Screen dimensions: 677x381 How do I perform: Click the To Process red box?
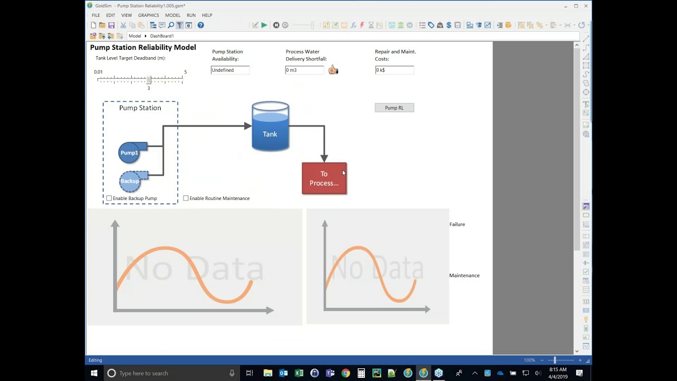324,178
